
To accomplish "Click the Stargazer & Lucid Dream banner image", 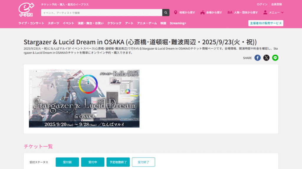I will pos(84,98).
